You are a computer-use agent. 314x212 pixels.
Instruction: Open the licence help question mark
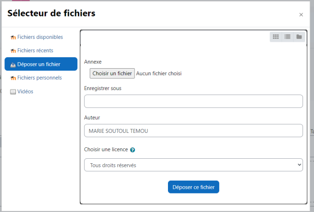tap(133, 150)
